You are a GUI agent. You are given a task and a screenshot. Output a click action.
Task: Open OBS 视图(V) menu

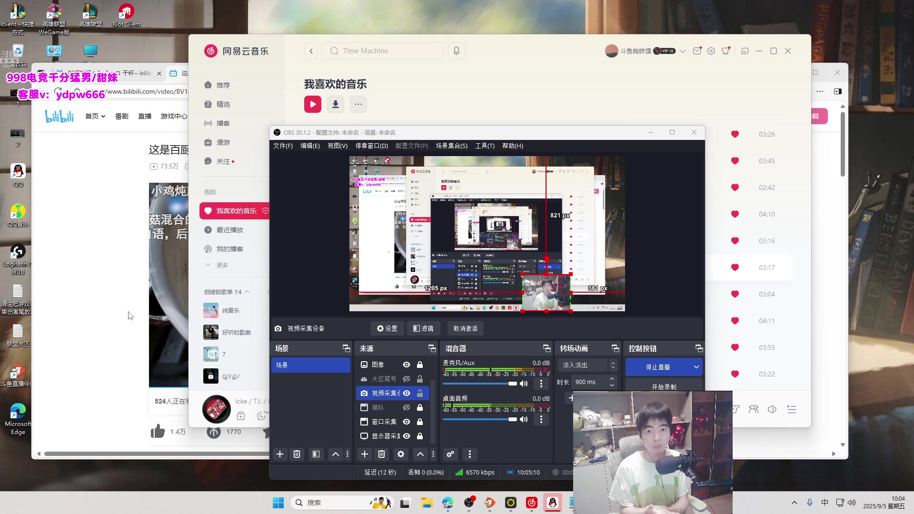[338, 146]
